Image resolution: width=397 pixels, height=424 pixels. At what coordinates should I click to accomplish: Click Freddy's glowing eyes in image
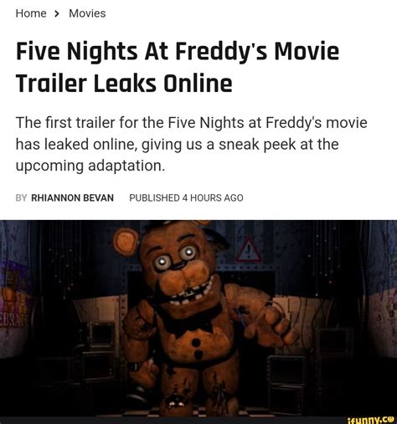175,257
